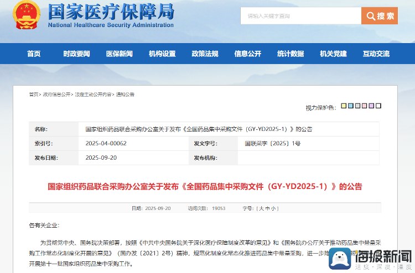Click the 首页 breadcrumb link
The height and width of the screenshot is (273, 415).
click(34, 95)
